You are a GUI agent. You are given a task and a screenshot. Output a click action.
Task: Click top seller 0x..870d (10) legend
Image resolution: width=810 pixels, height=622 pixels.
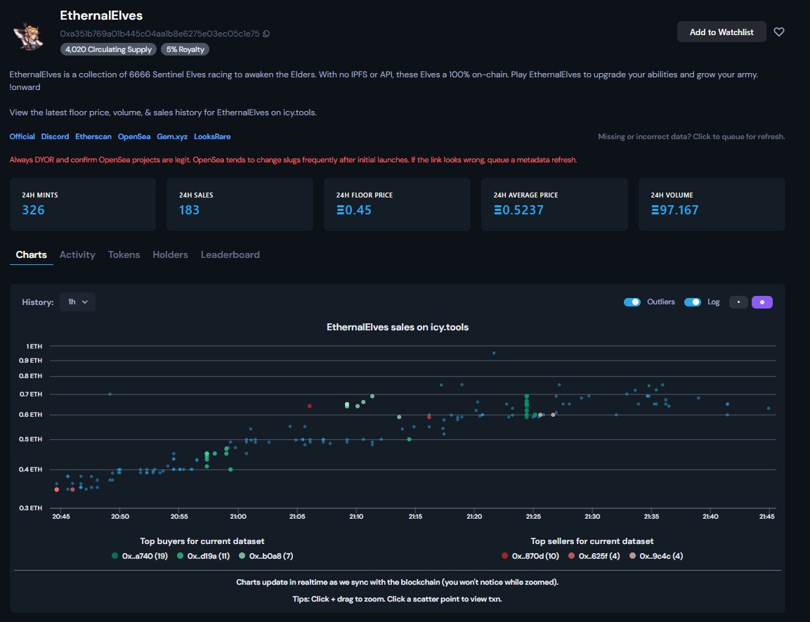(530, 556)
